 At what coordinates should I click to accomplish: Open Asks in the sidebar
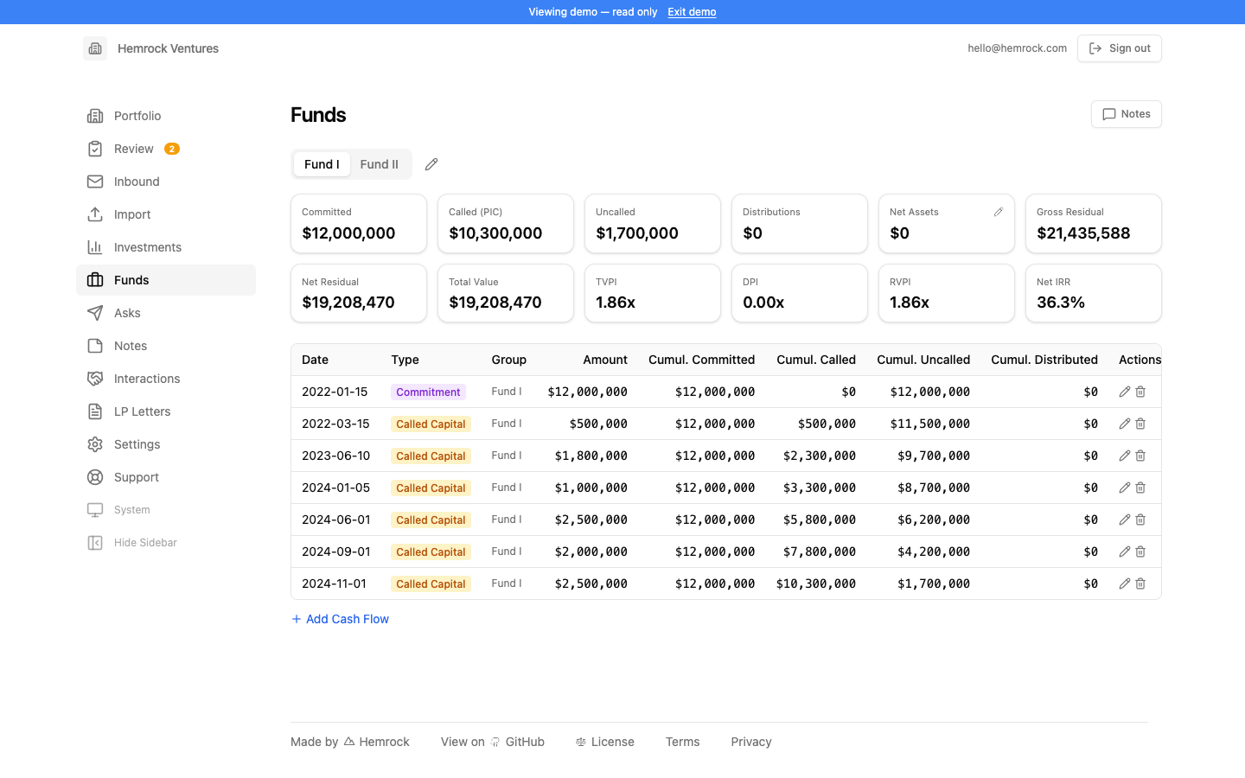click(x=166, y=313)
